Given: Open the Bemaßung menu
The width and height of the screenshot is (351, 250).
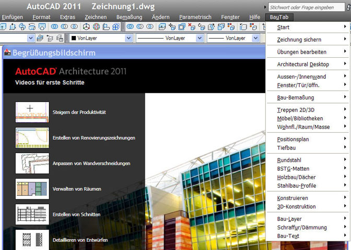Looking at the screenshot, I should pos(129,17).
